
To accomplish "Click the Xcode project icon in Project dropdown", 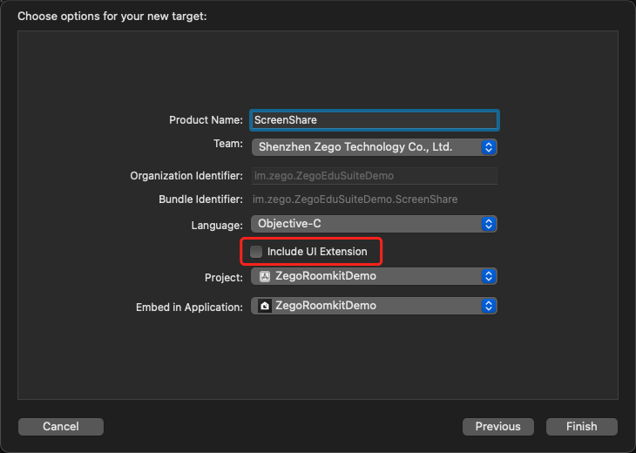I will (265, 277).
